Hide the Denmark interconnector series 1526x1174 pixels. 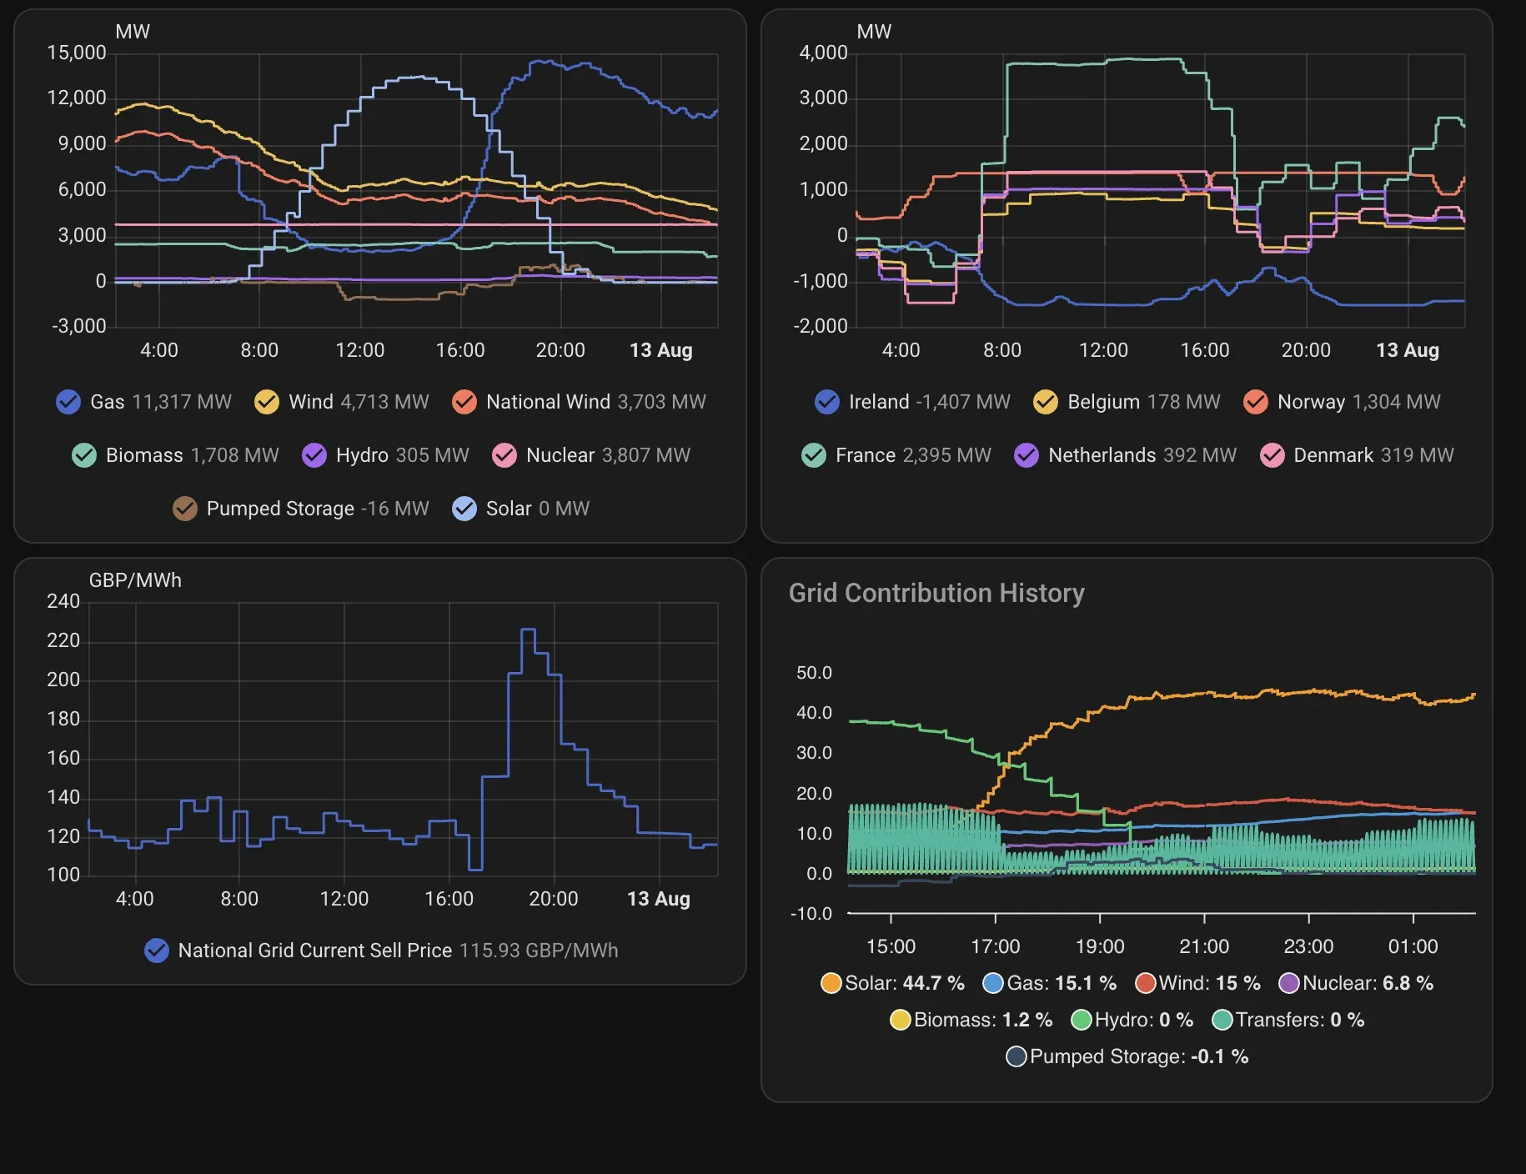coord(1273,455)
